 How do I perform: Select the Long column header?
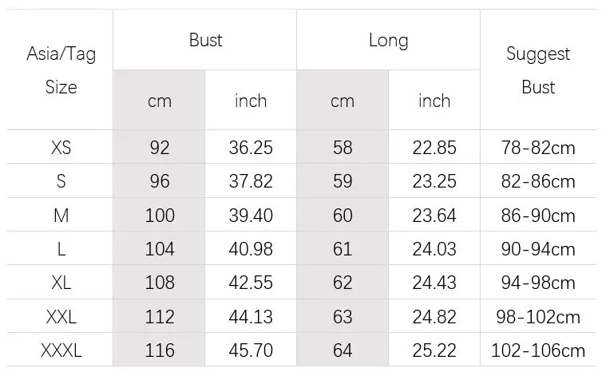click(388, 41)
